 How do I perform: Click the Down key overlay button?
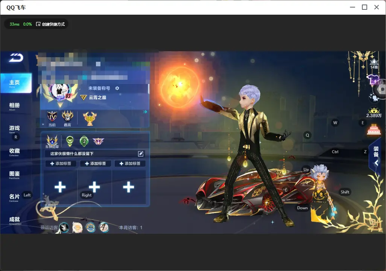coord(302,208)
